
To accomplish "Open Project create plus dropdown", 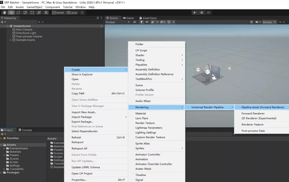I will click(3, 134).
